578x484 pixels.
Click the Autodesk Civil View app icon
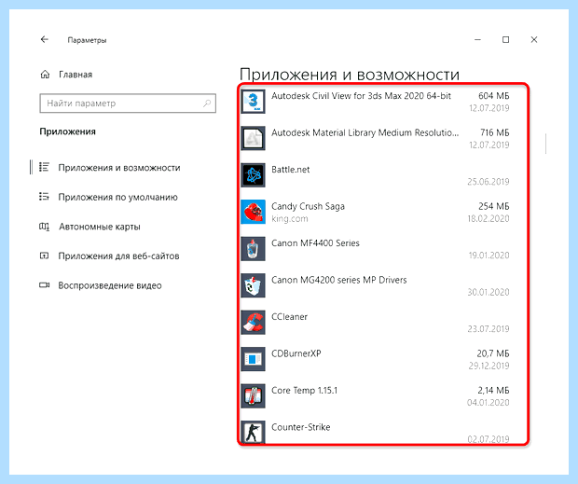pyautogui.click(x=253, y=102)
